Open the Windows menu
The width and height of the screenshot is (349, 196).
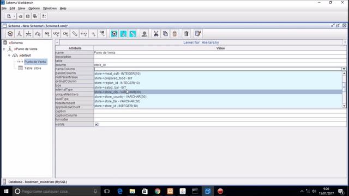[50, 9]
